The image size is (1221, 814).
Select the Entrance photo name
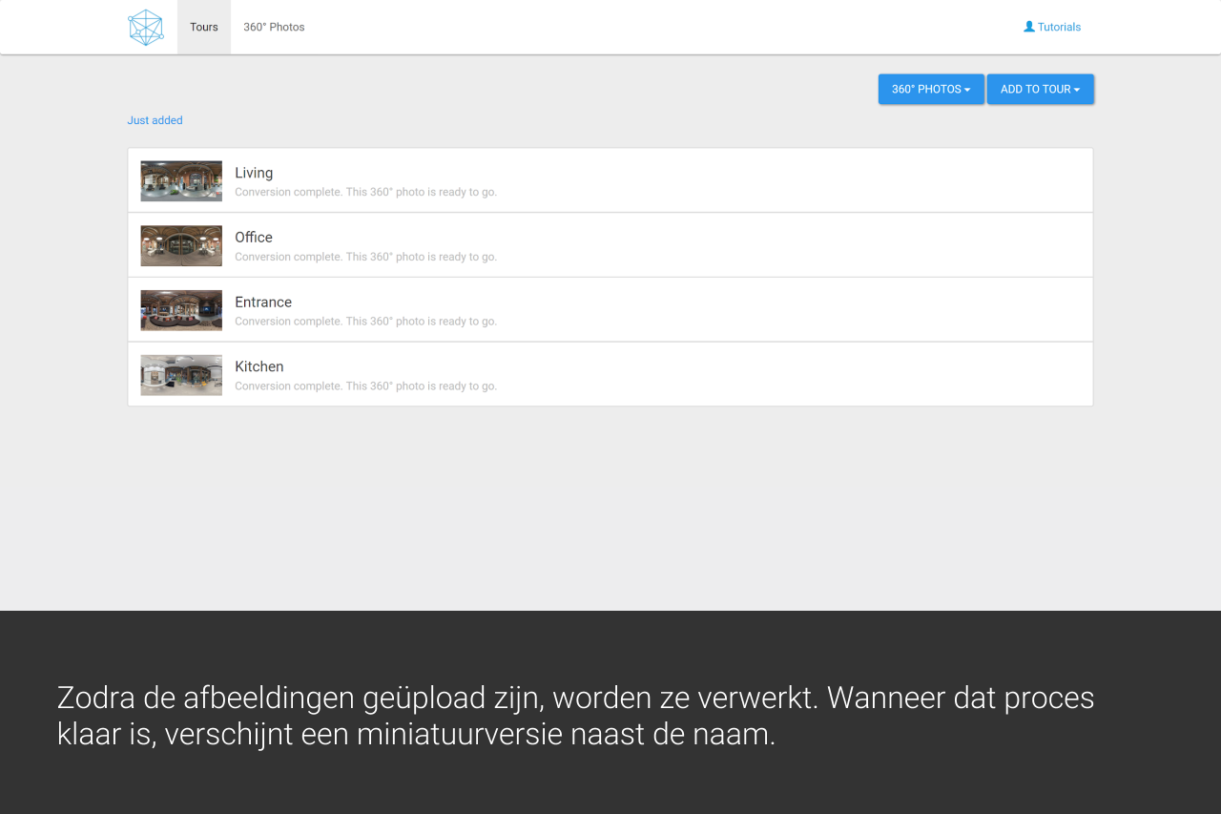pos(263,302)
